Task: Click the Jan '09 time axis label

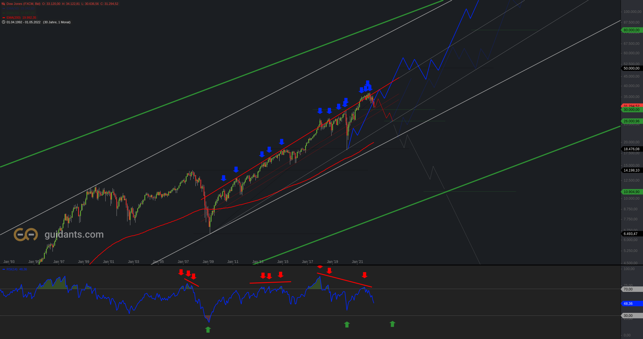Action: coord(208,261)
